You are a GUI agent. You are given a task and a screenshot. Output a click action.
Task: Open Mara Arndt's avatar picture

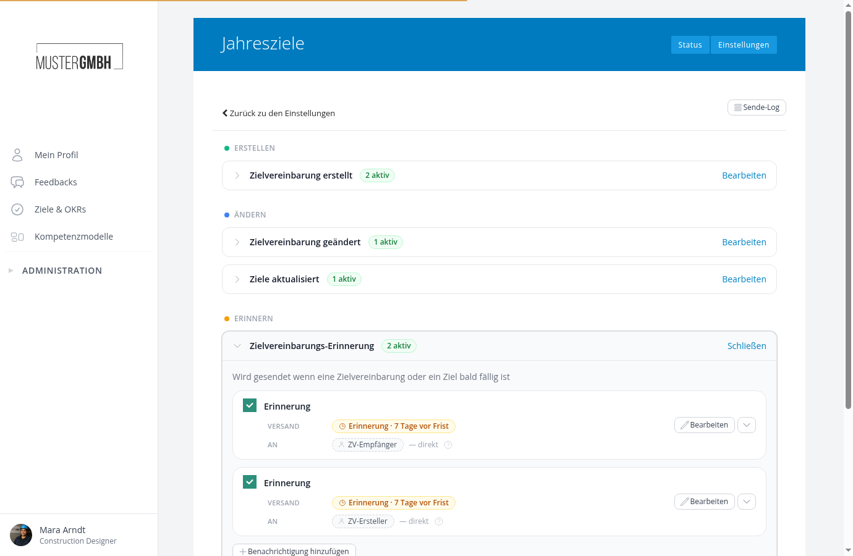click(x=21, y=535)
